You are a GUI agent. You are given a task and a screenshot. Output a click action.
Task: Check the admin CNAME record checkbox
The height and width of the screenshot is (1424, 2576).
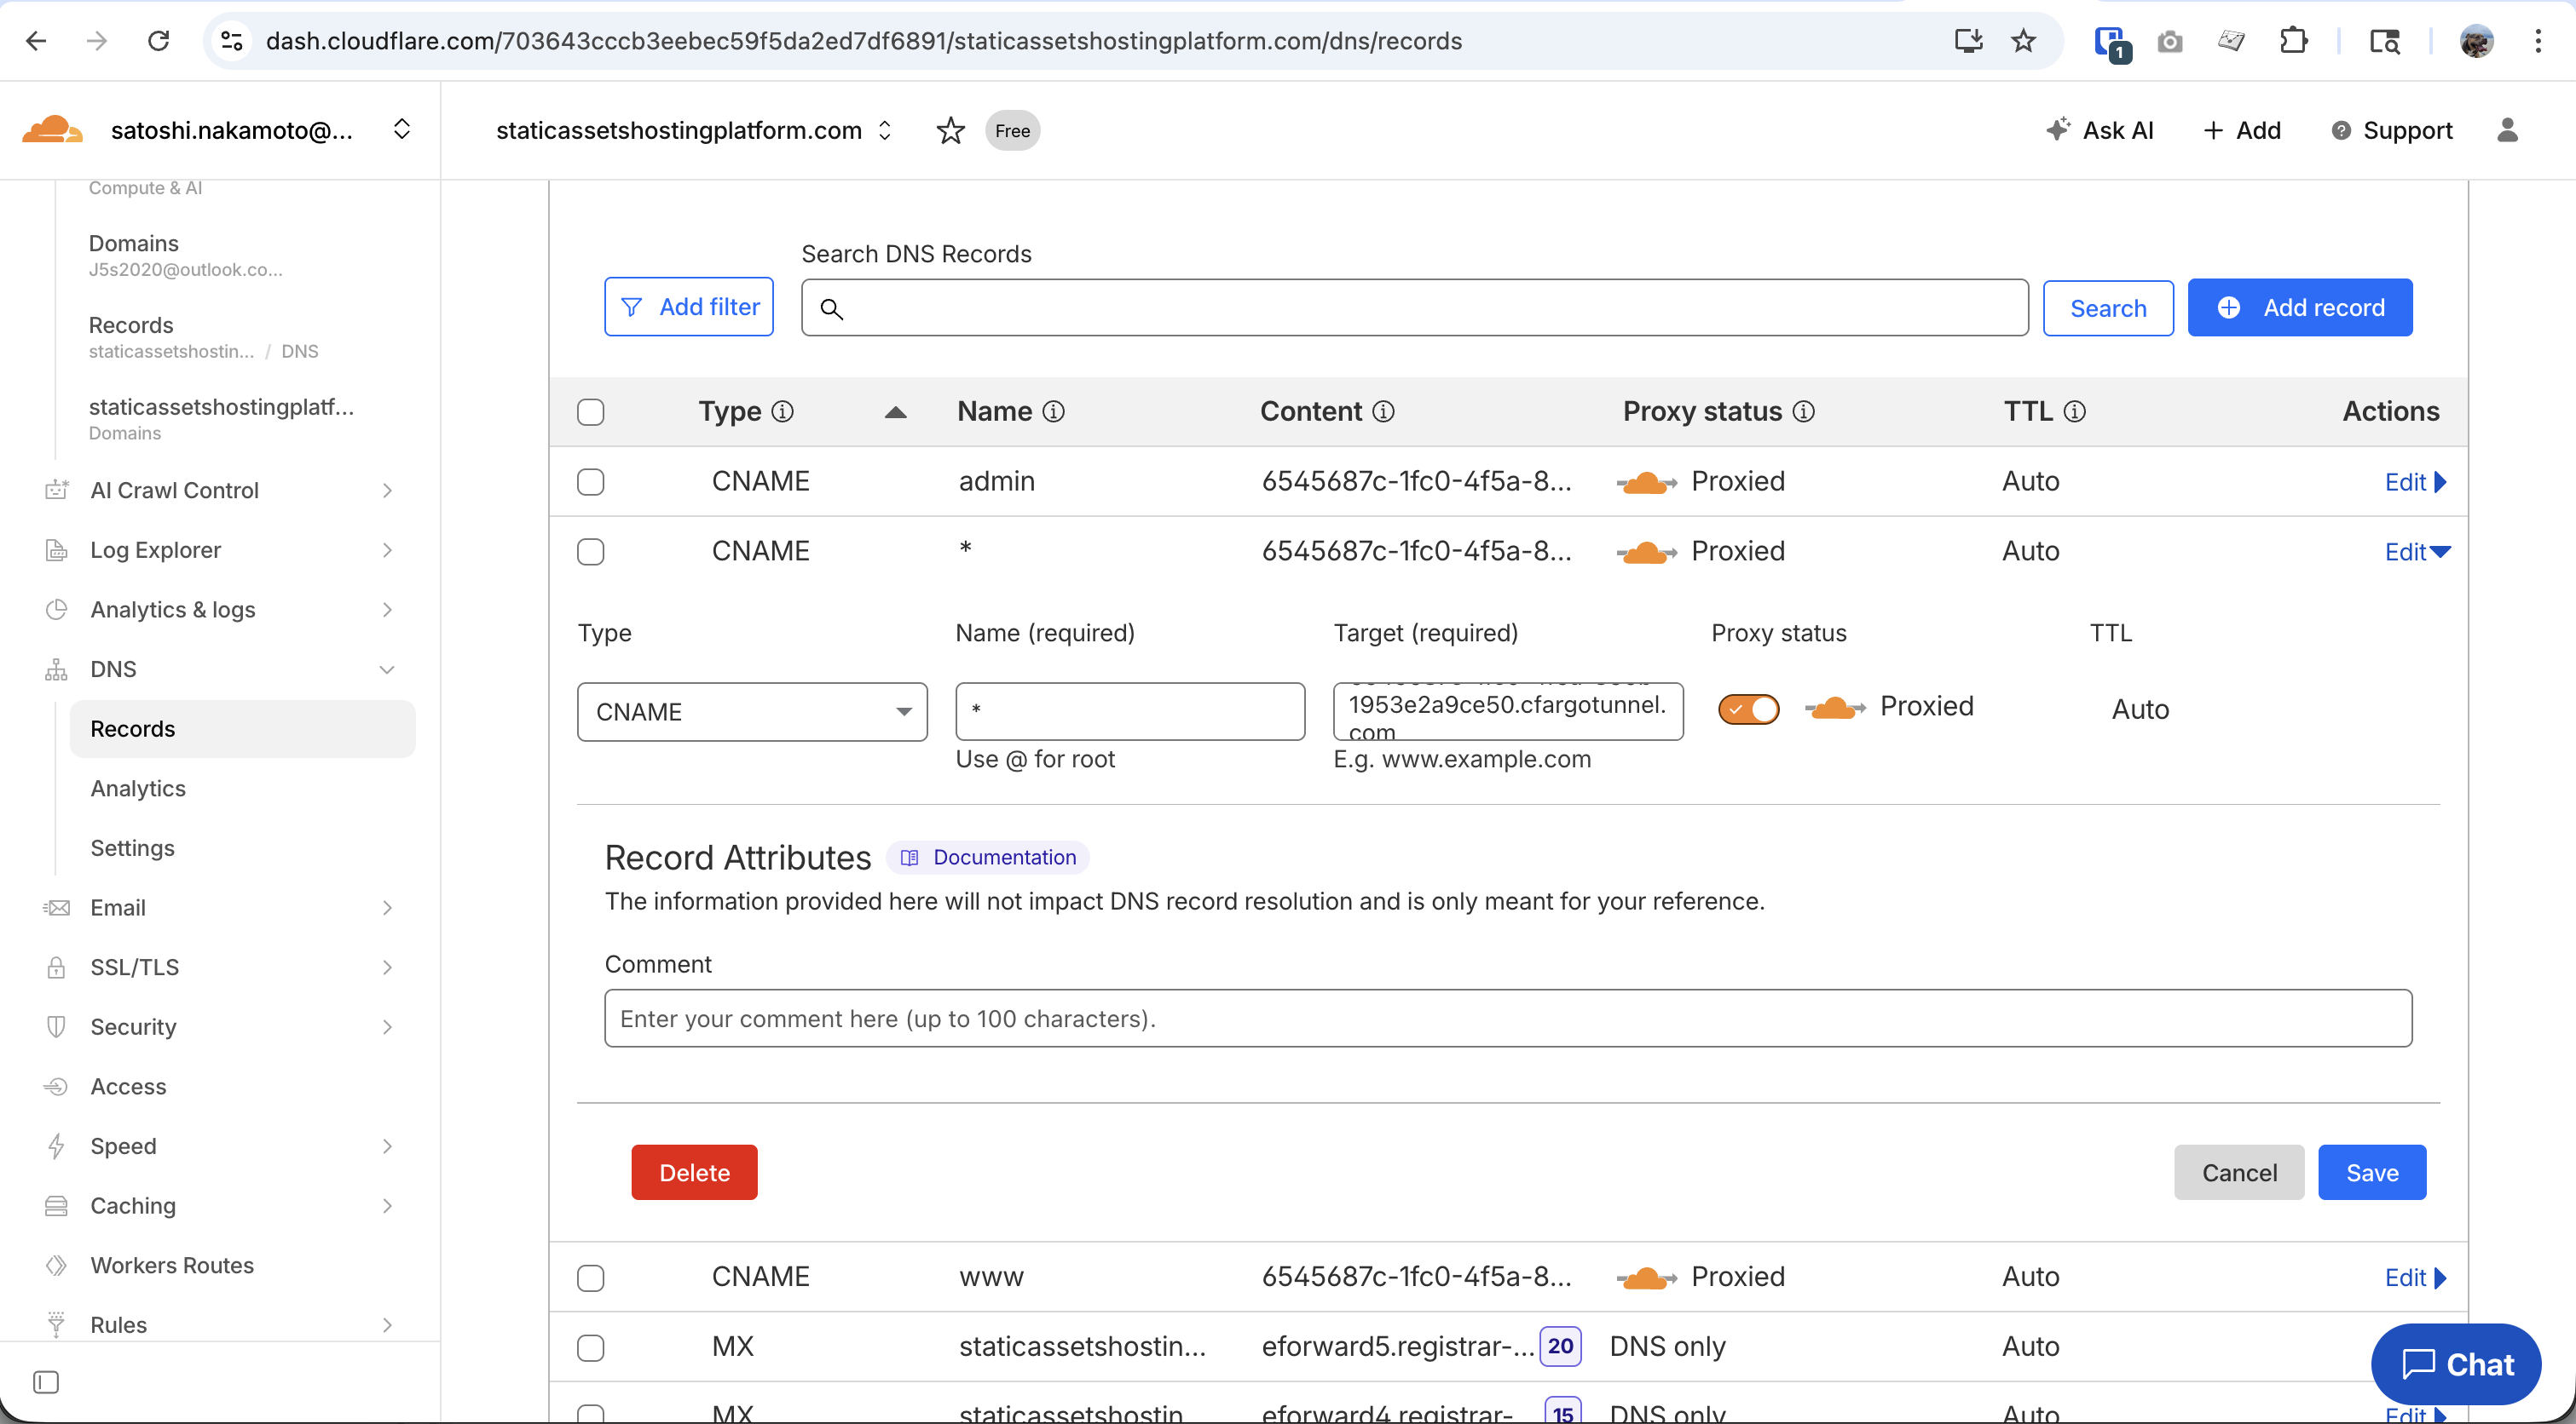click(590, 482)
